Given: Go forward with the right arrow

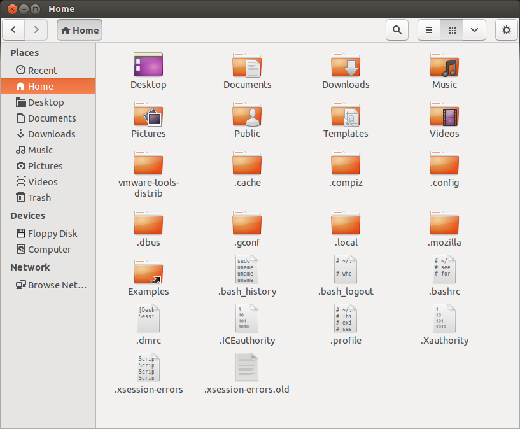Looking at the screenshot, I should point(36,30).
